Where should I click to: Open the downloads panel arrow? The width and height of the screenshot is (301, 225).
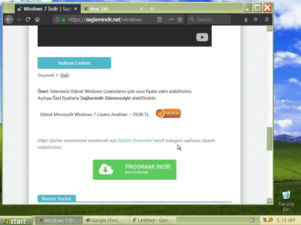pyautogui.click(x=246, y=19)
